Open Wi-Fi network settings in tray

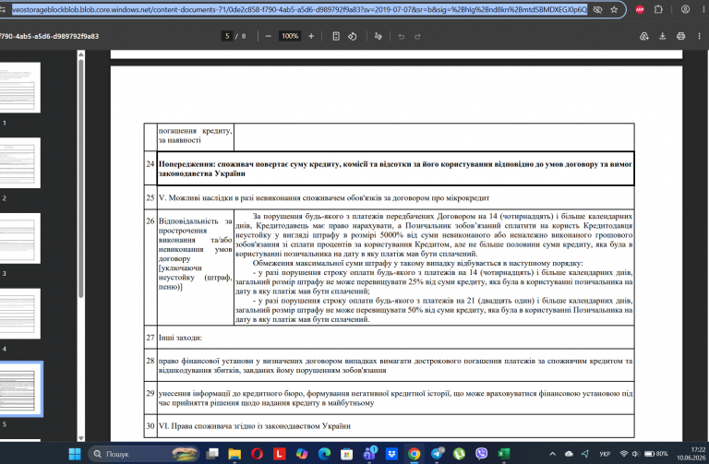(x=624, y=454)
